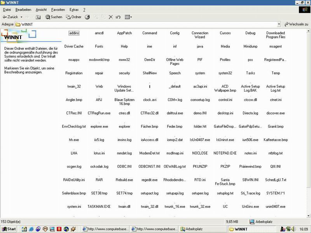The image size is (311, 233).
Task: Expand the address bar dropdown arrow
Action: pos(279,24)
